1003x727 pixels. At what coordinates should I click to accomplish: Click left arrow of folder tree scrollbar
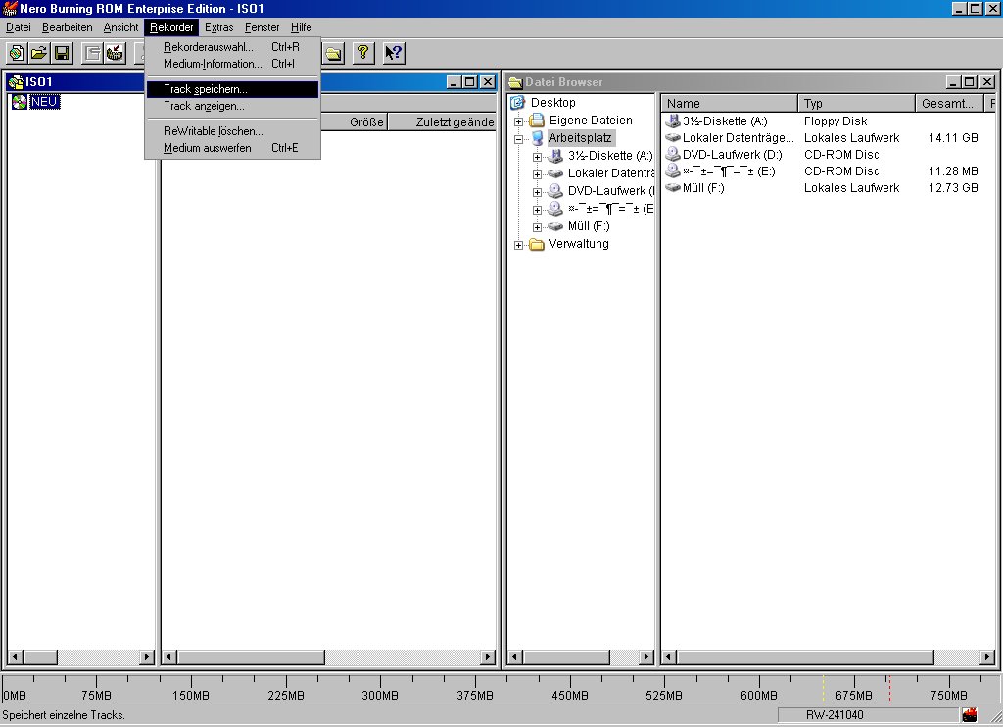tap(514, 656)
